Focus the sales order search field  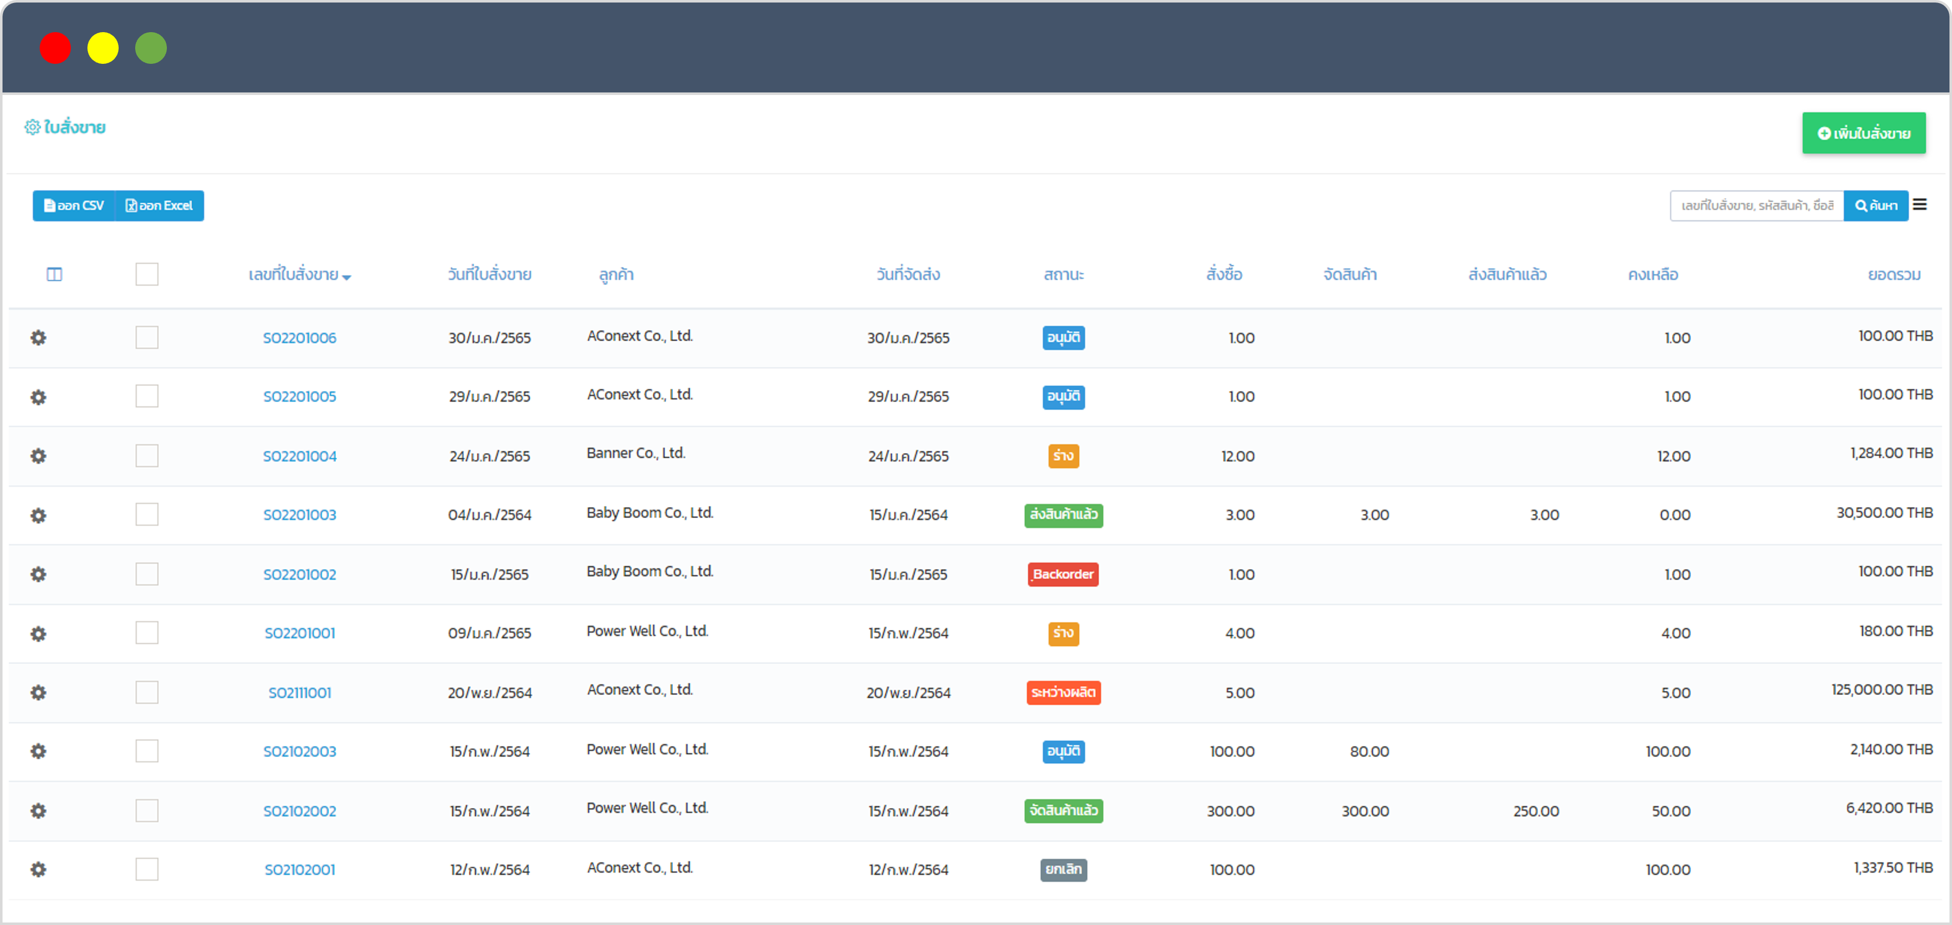pos(1756,205)
